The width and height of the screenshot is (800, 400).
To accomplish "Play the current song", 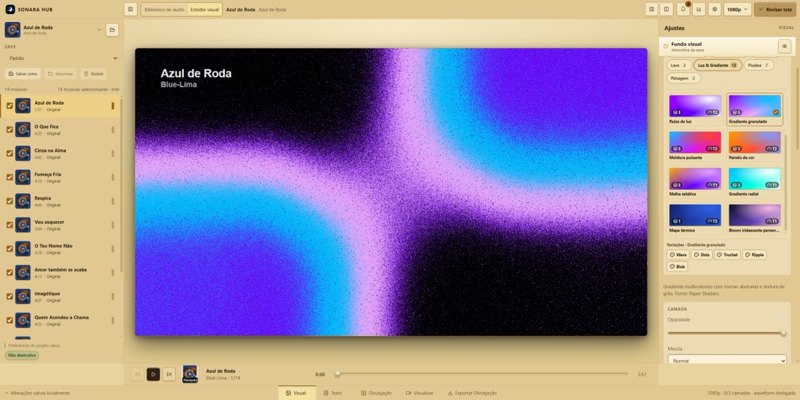I will tap(153, 375).
